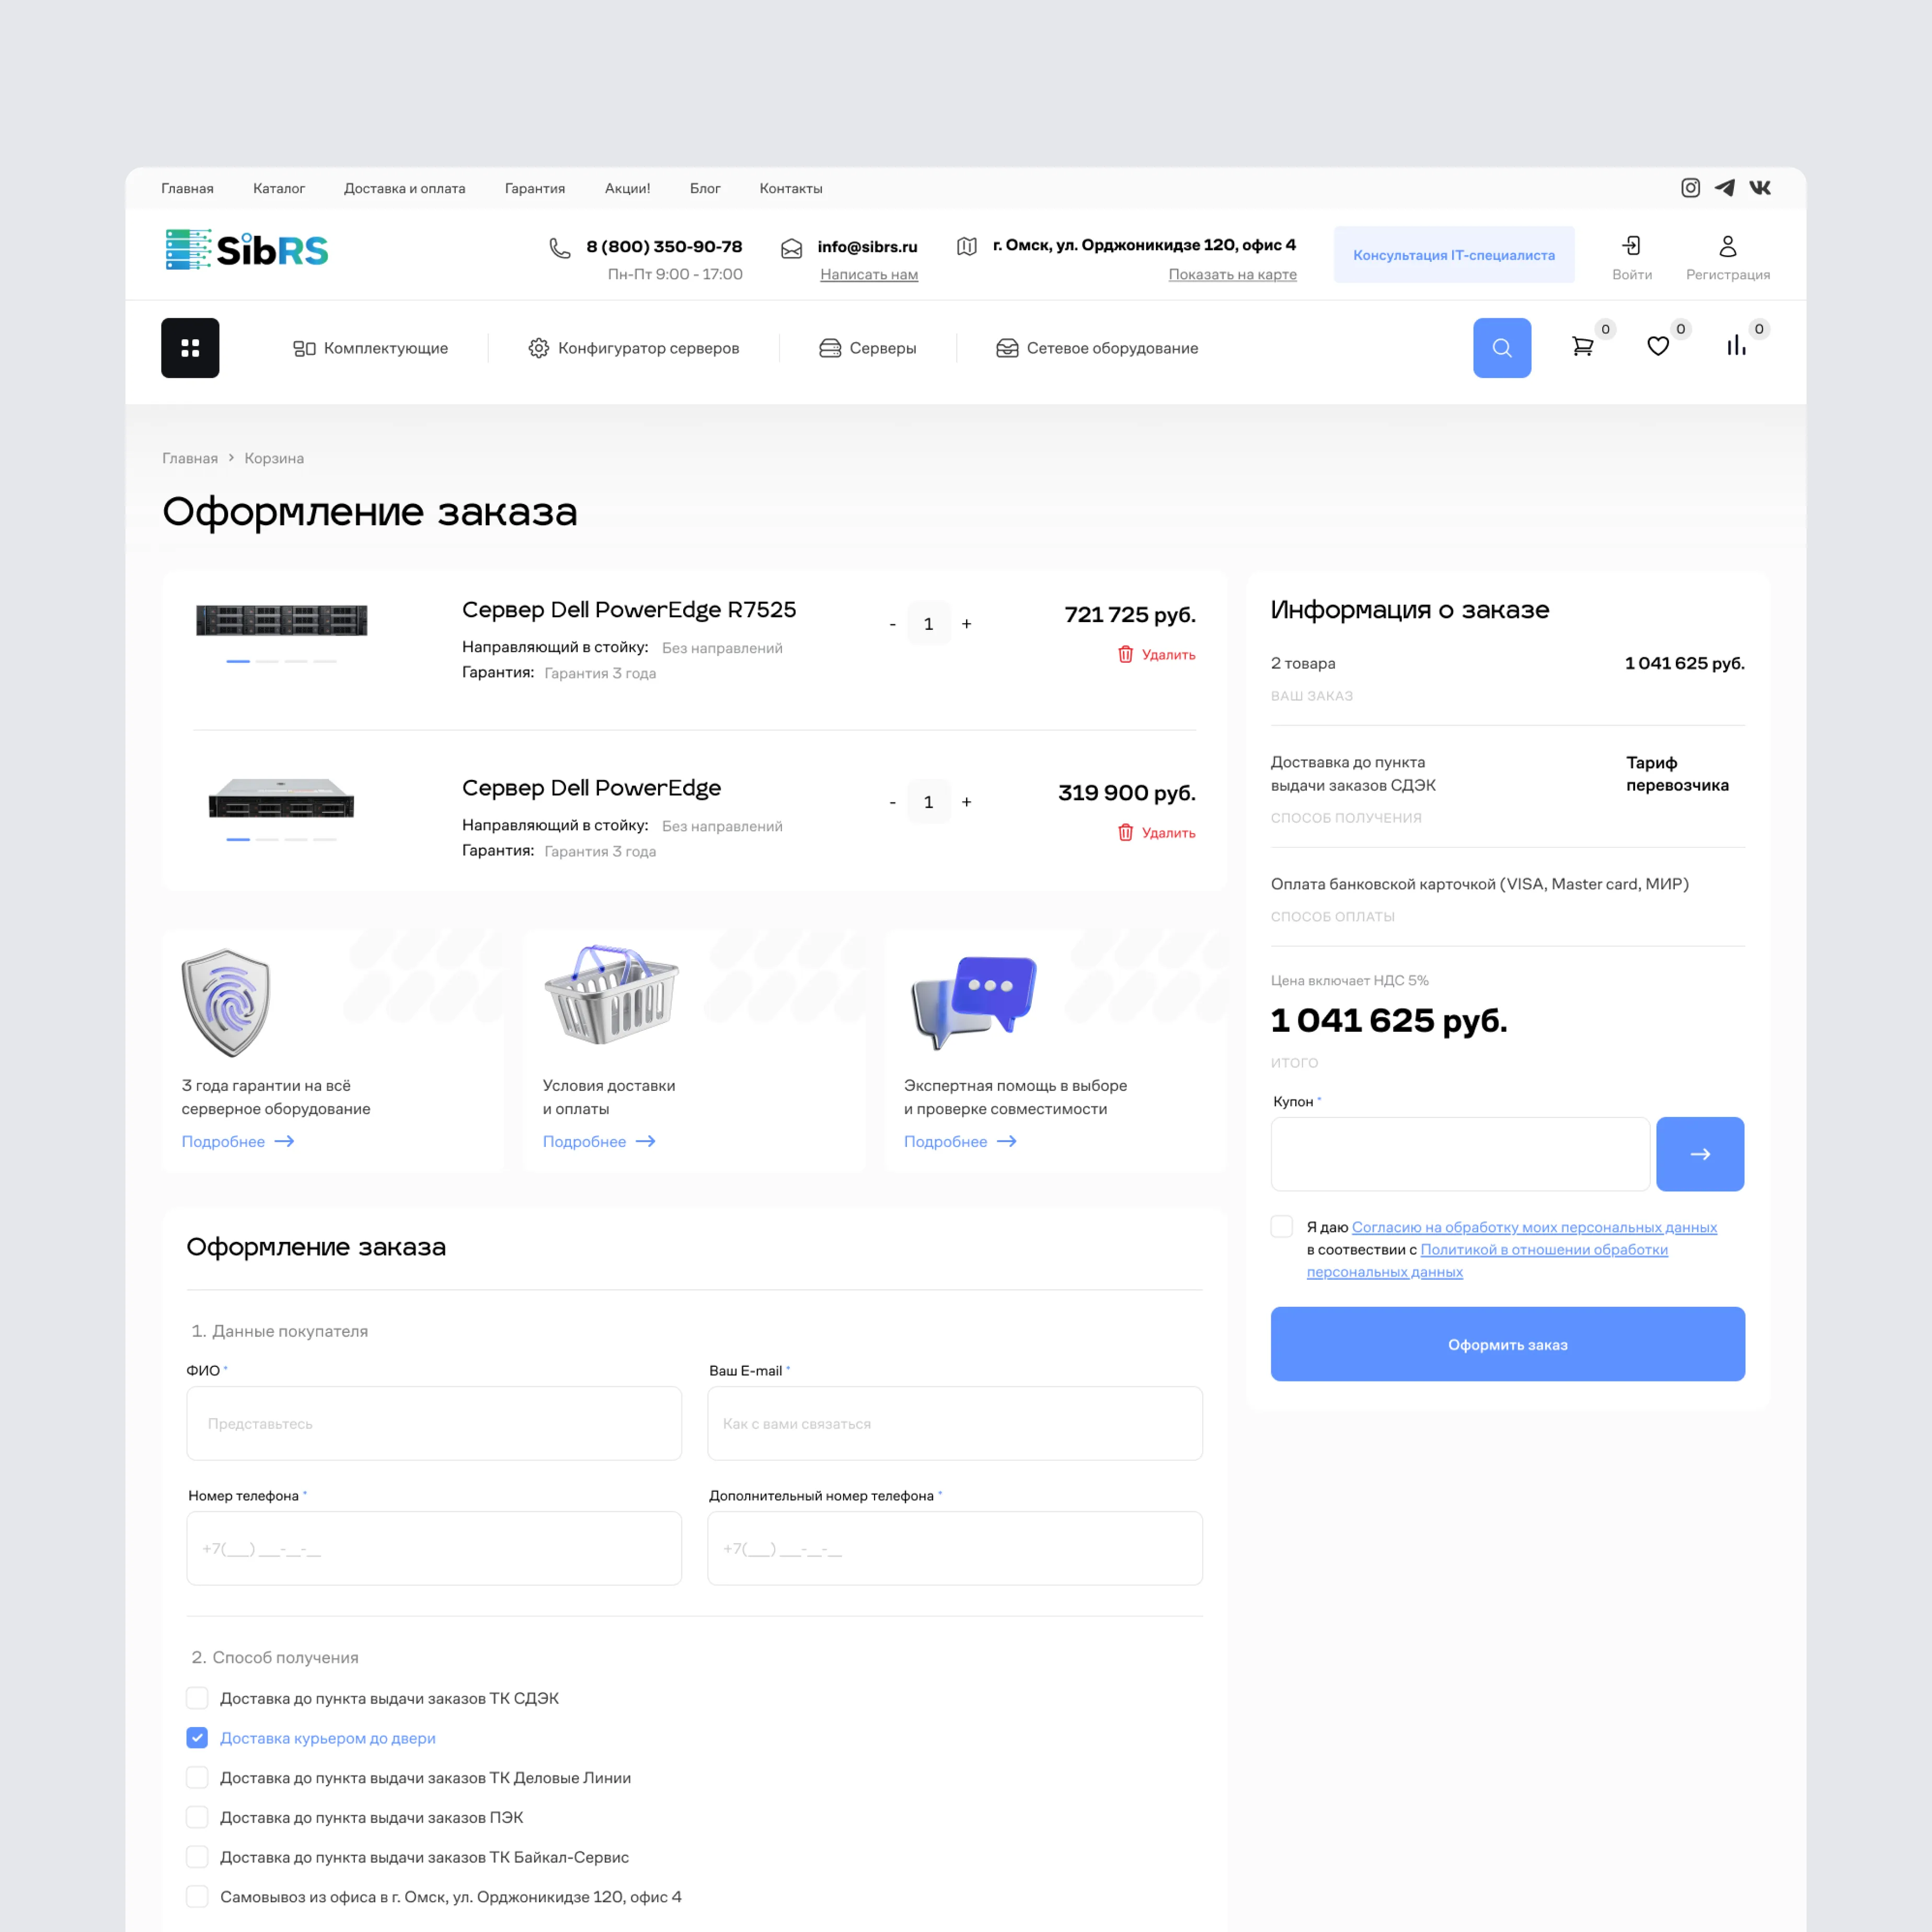Decrease quantity of Dell PowerEdge R7525
Viewport: 1932px width, 1932px height.
(892, 624)
